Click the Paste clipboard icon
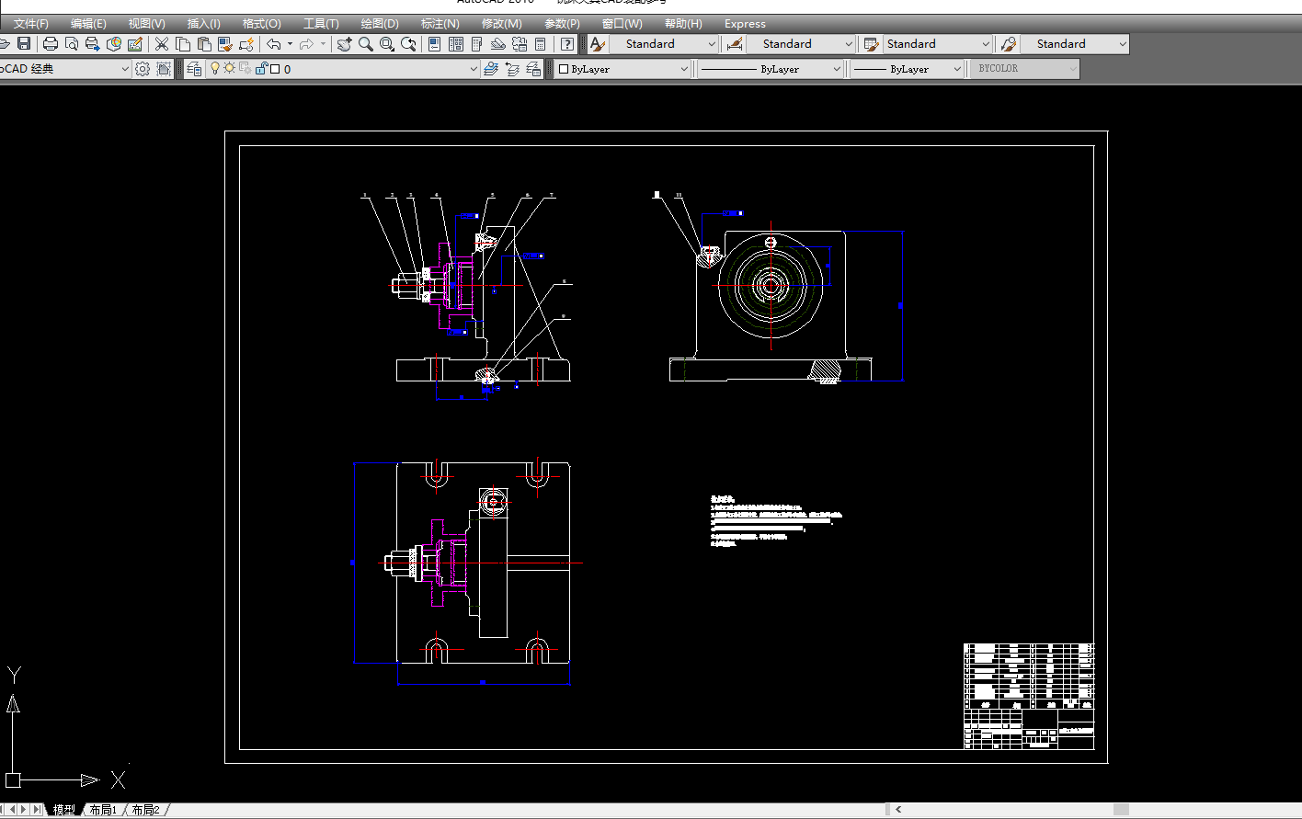The width and height of the screenshot is (1302, 819). [x=204, y=43]
